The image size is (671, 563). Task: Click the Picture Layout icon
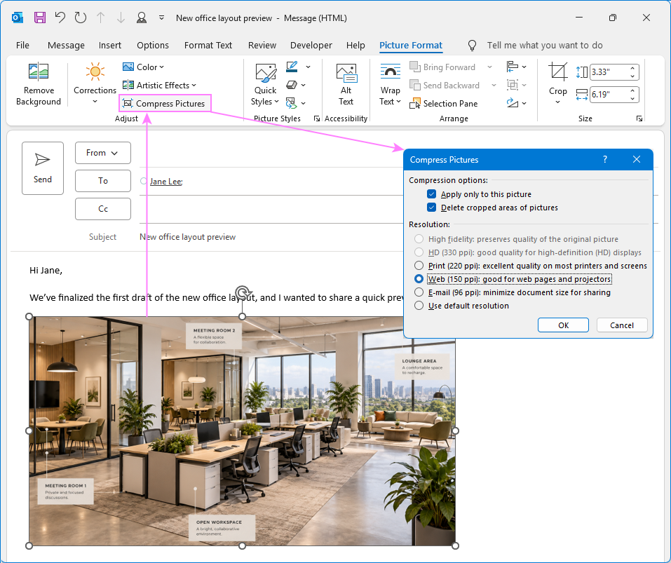[291, 103]
